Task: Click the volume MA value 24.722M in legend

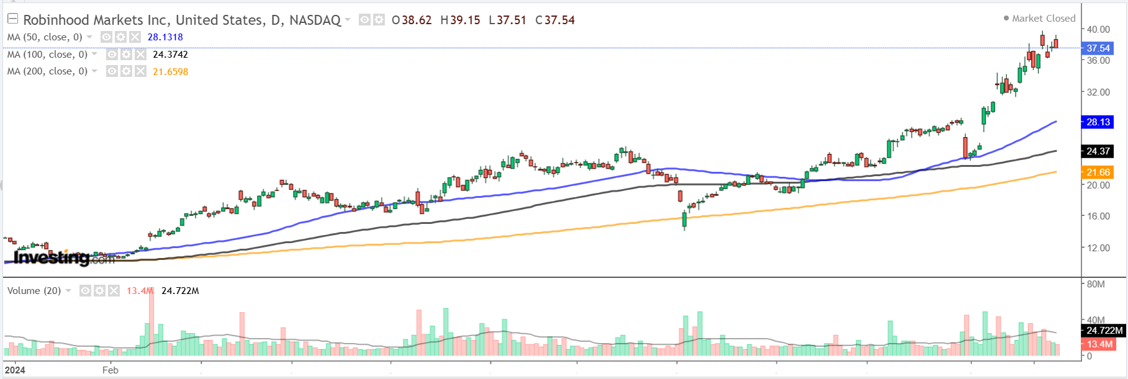Action: [180, 291]
